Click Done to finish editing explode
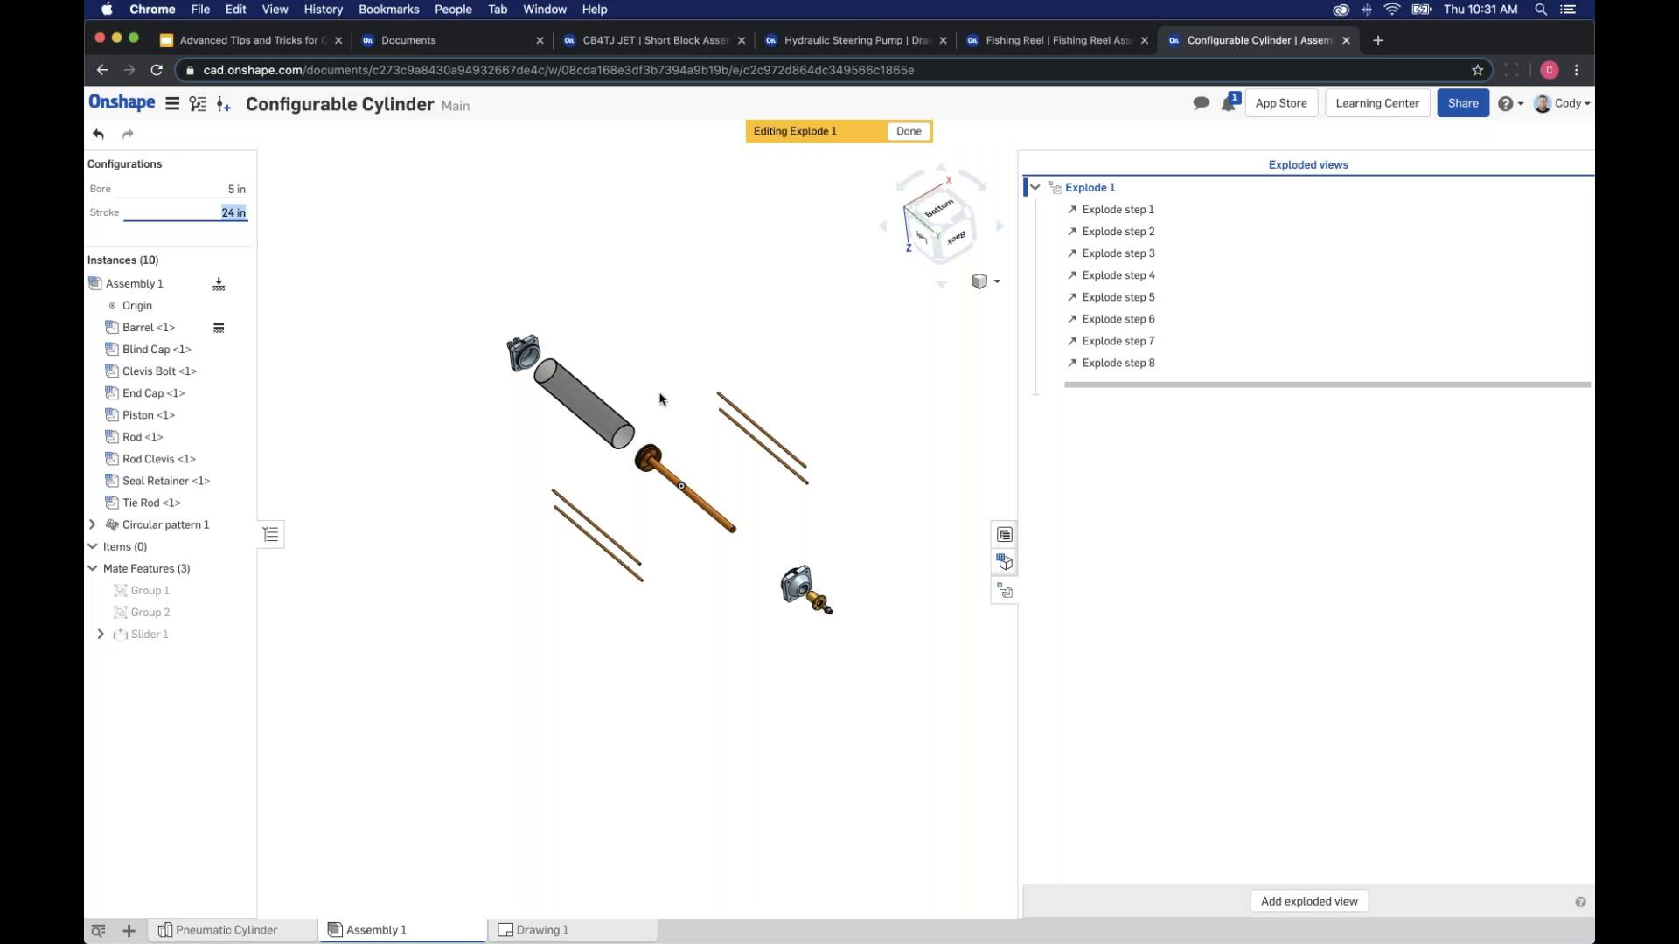Image resolution: width=1679 pixels, height=944 pixels. 909,131
